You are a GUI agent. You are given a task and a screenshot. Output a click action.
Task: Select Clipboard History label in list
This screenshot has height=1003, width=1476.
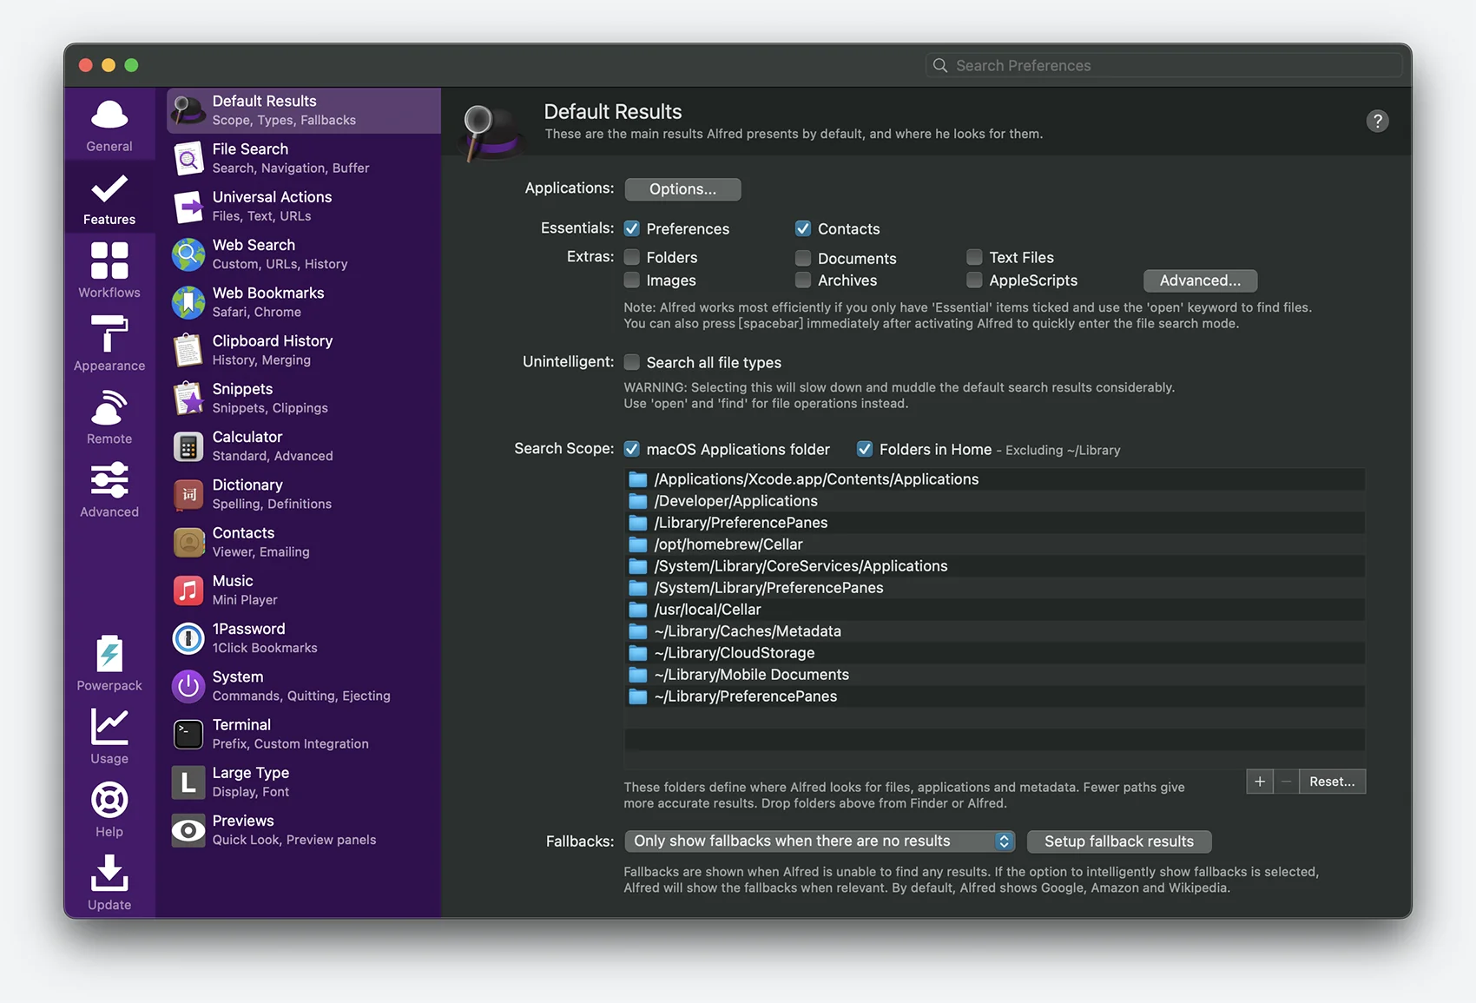coord(273,340)
